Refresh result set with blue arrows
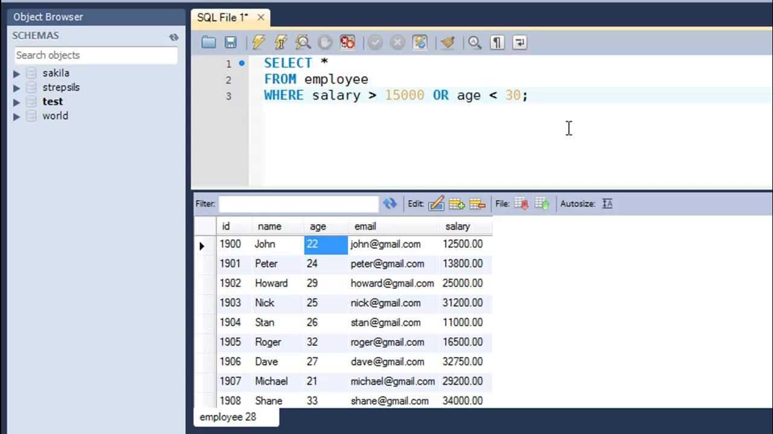773x434 pixels. (390, 204)
